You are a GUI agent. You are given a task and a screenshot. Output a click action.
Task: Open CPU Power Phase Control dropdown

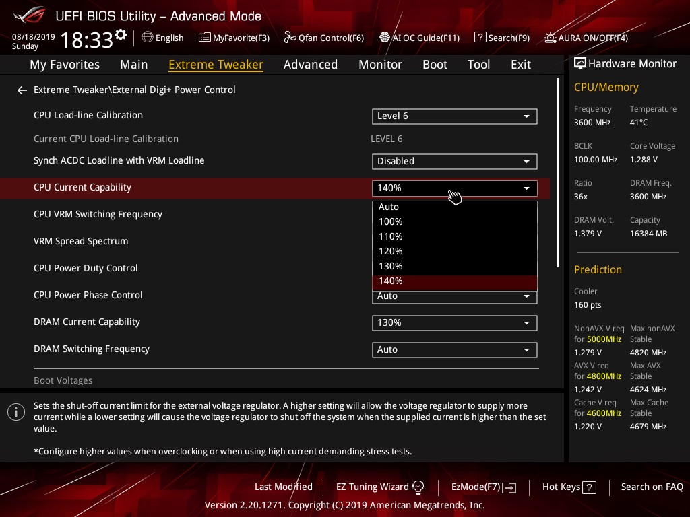455,296
